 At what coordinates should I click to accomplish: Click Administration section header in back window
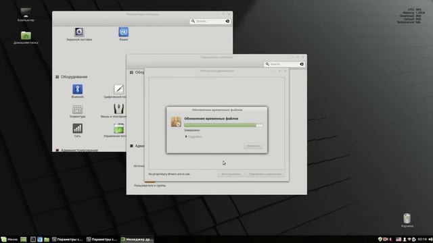pyautogui.click(x=79, y=150)
